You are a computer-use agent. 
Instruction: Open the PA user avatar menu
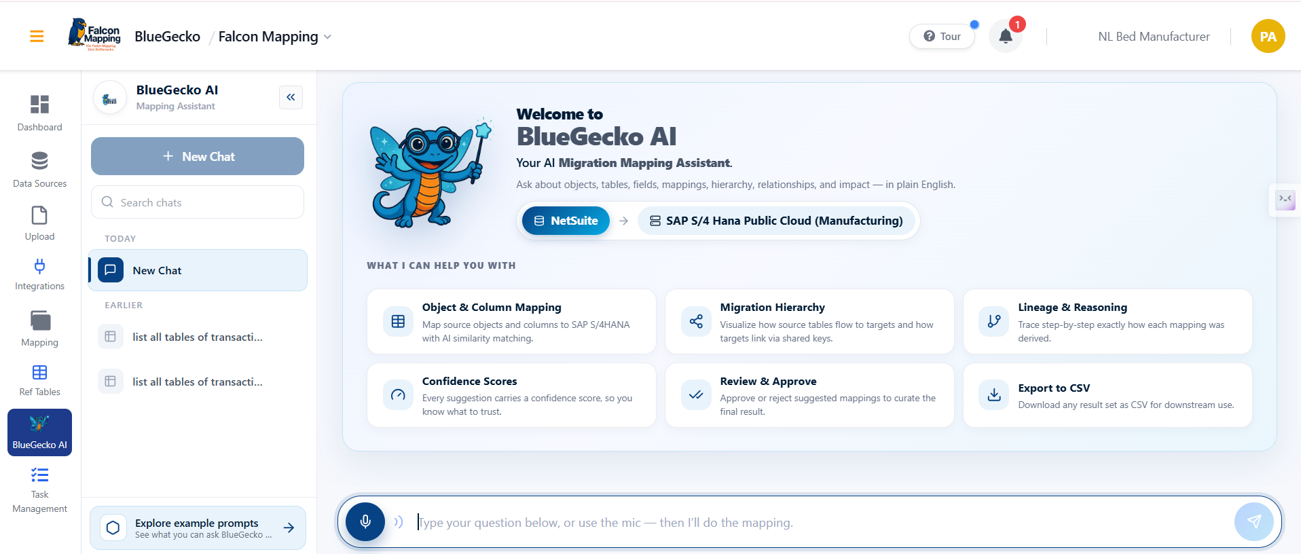[1268, 37]
